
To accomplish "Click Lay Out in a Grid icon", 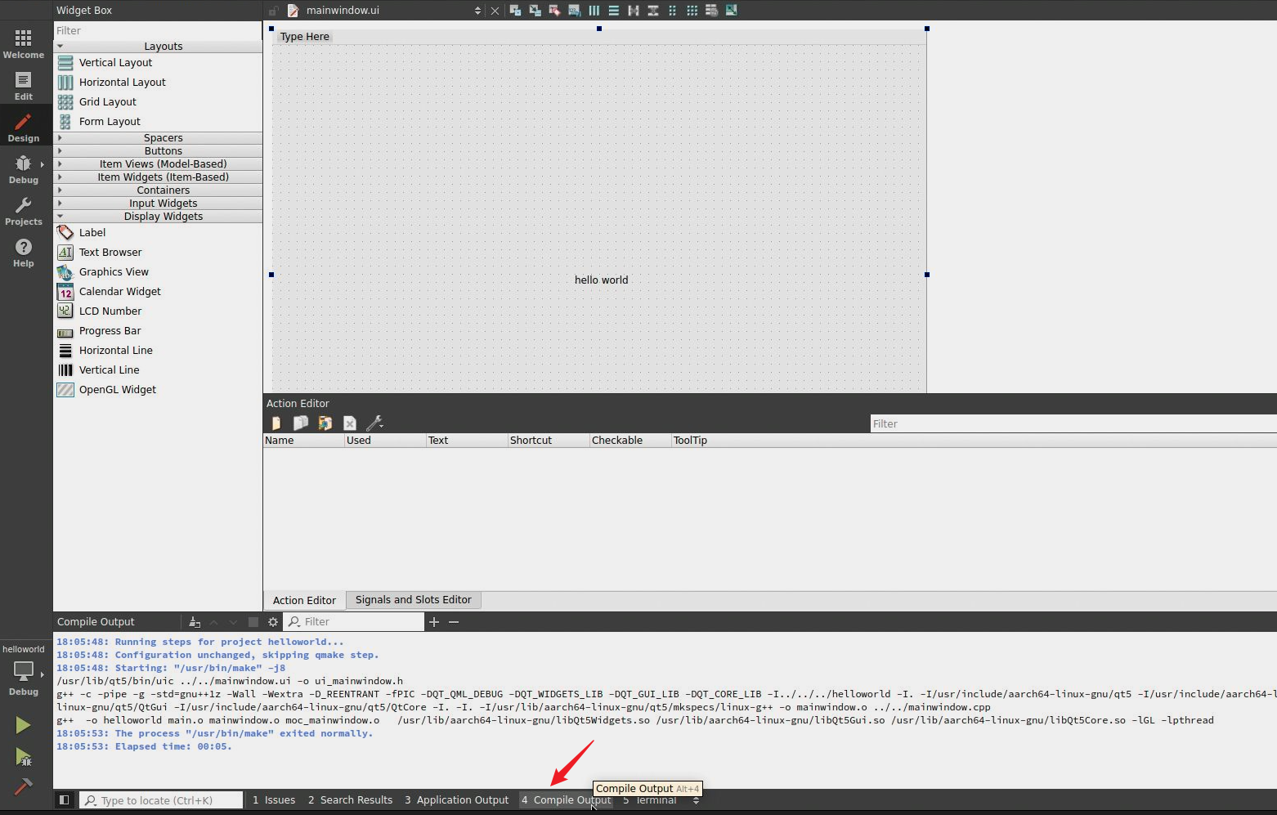I will tap(692, 11).
